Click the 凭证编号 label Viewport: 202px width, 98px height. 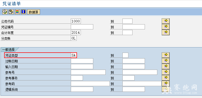[7, 27]
